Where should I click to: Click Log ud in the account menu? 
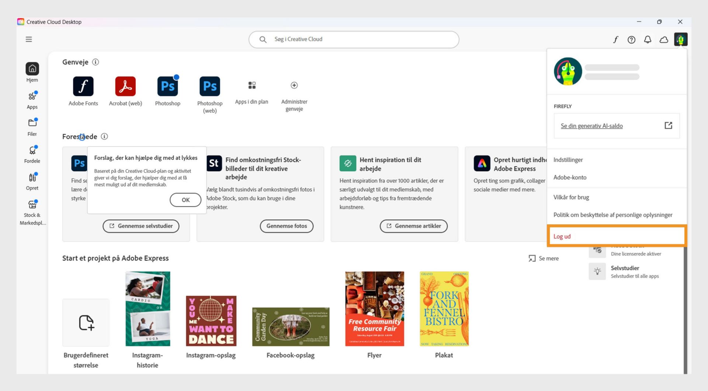pyautogui.click(x=562, y=236)
